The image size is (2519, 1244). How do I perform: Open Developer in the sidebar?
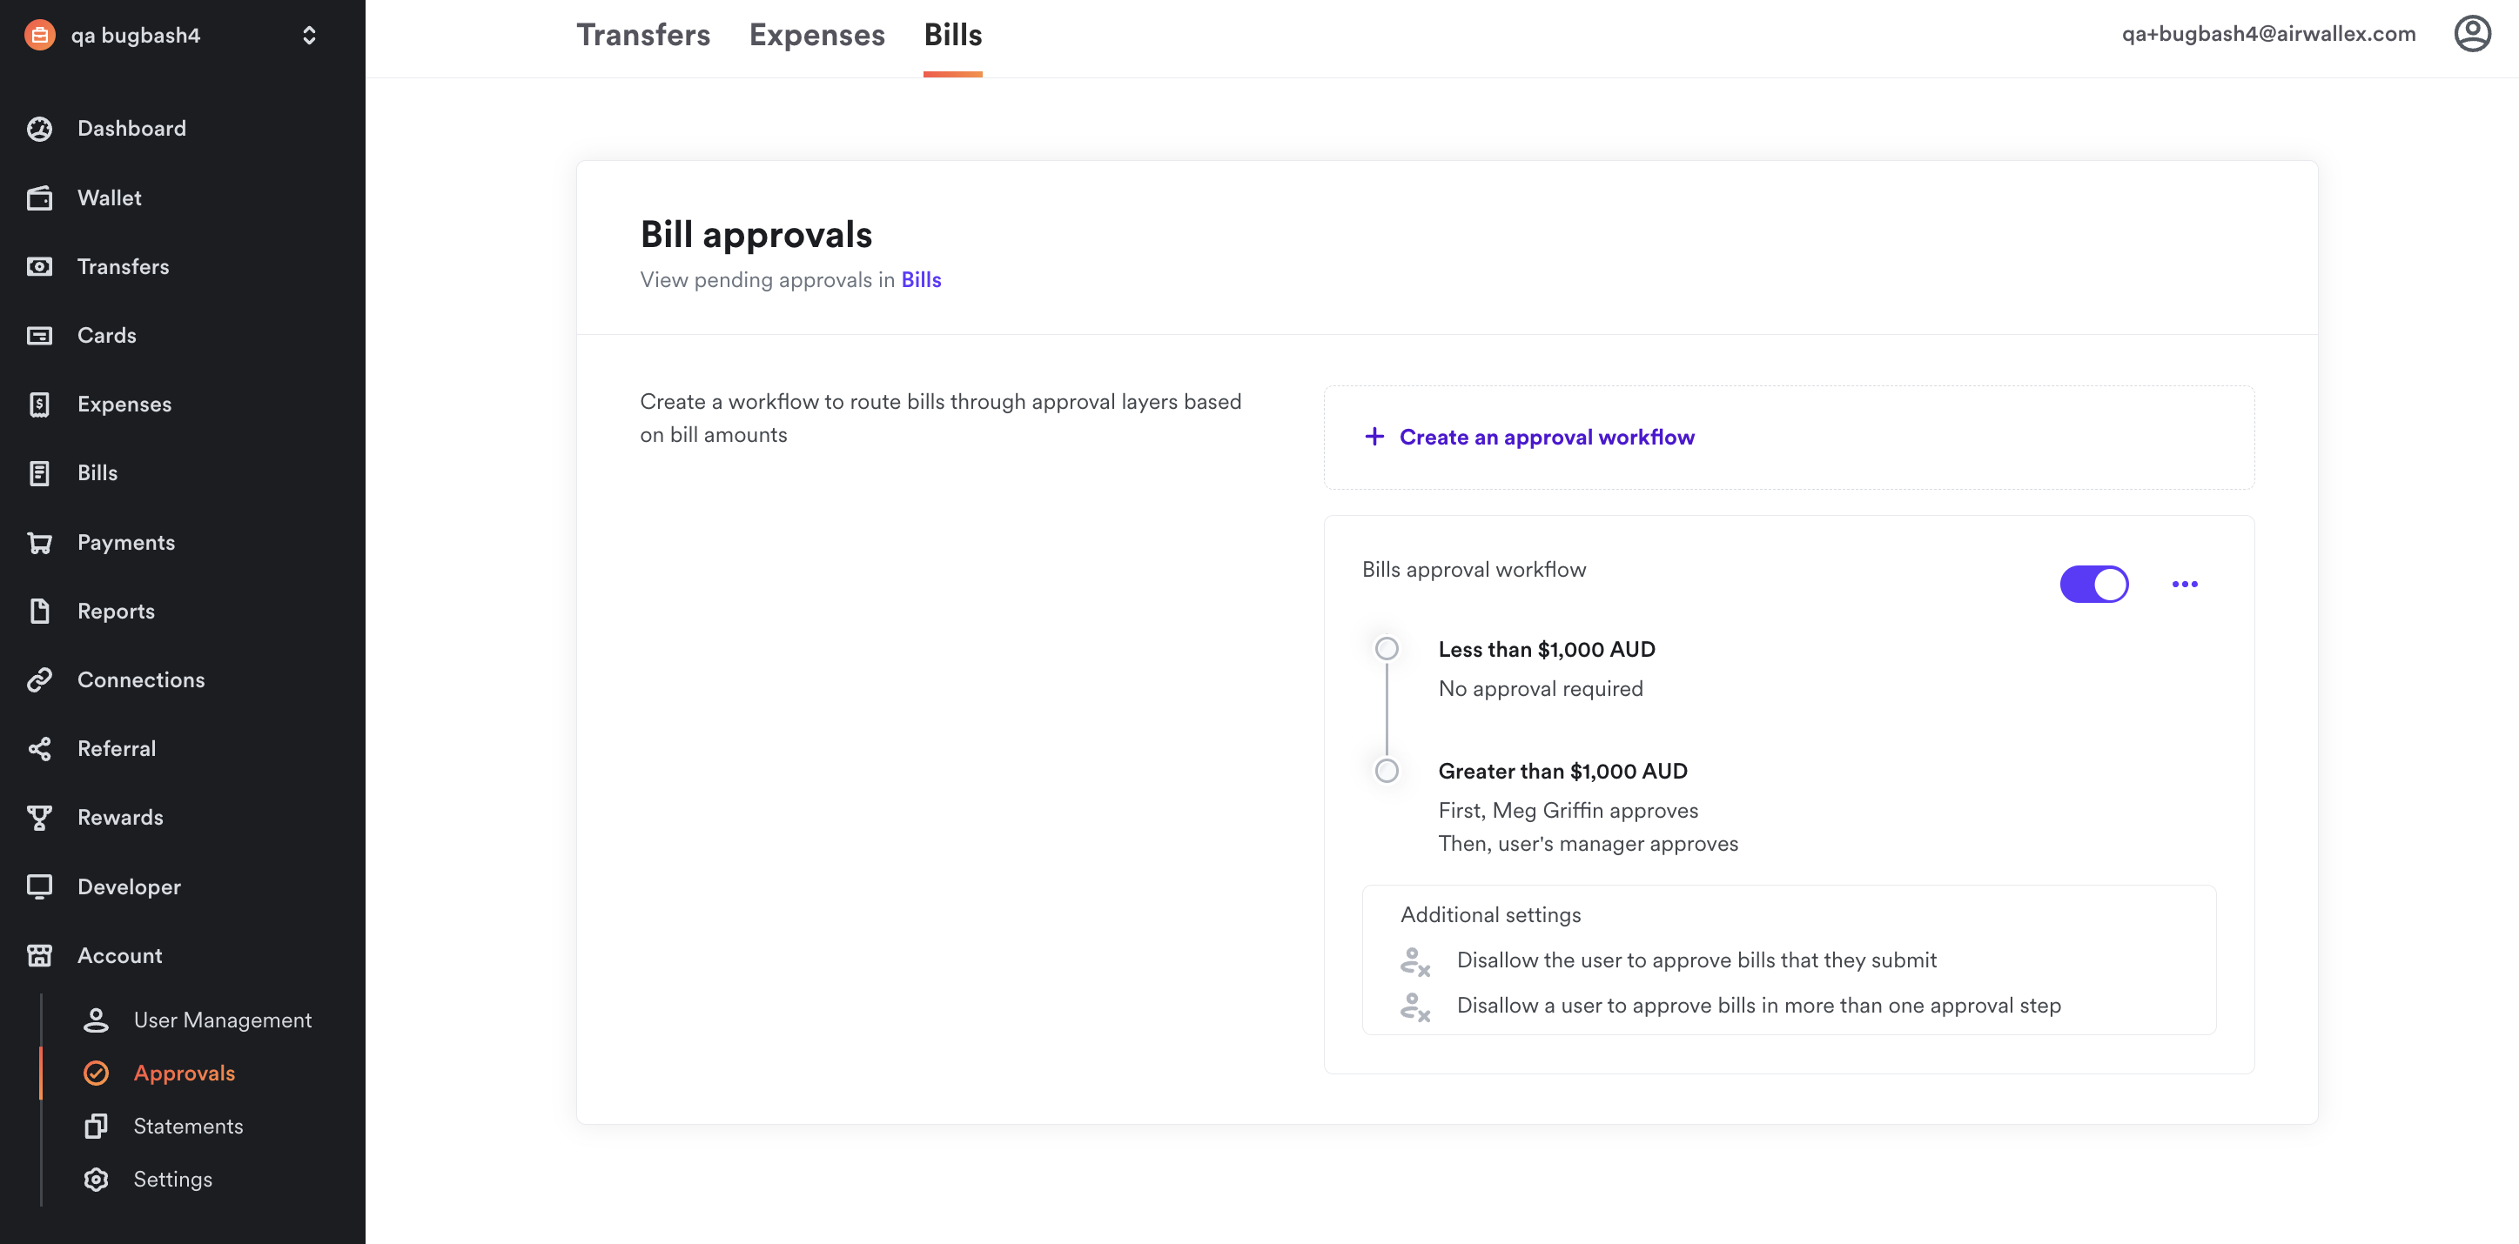(x=129, y=886)
